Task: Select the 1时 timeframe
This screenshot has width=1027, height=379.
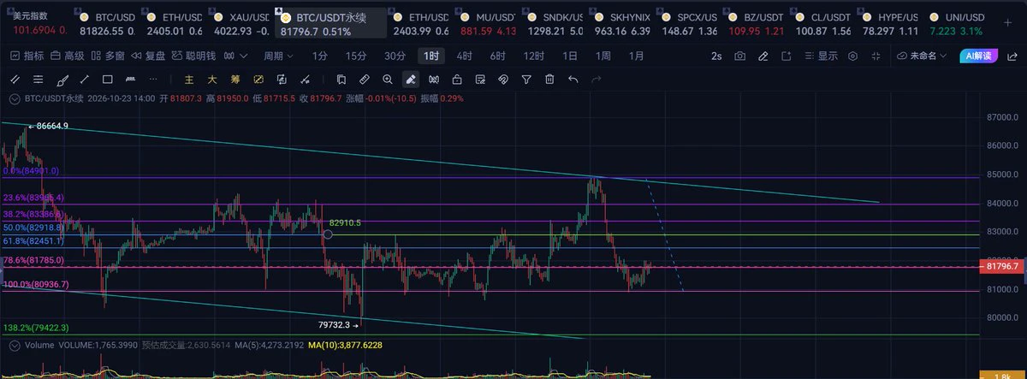Action: 432,56
